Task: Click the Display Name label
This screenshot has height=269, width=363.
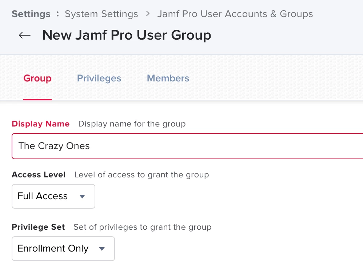Action: (x=40, y=124)
